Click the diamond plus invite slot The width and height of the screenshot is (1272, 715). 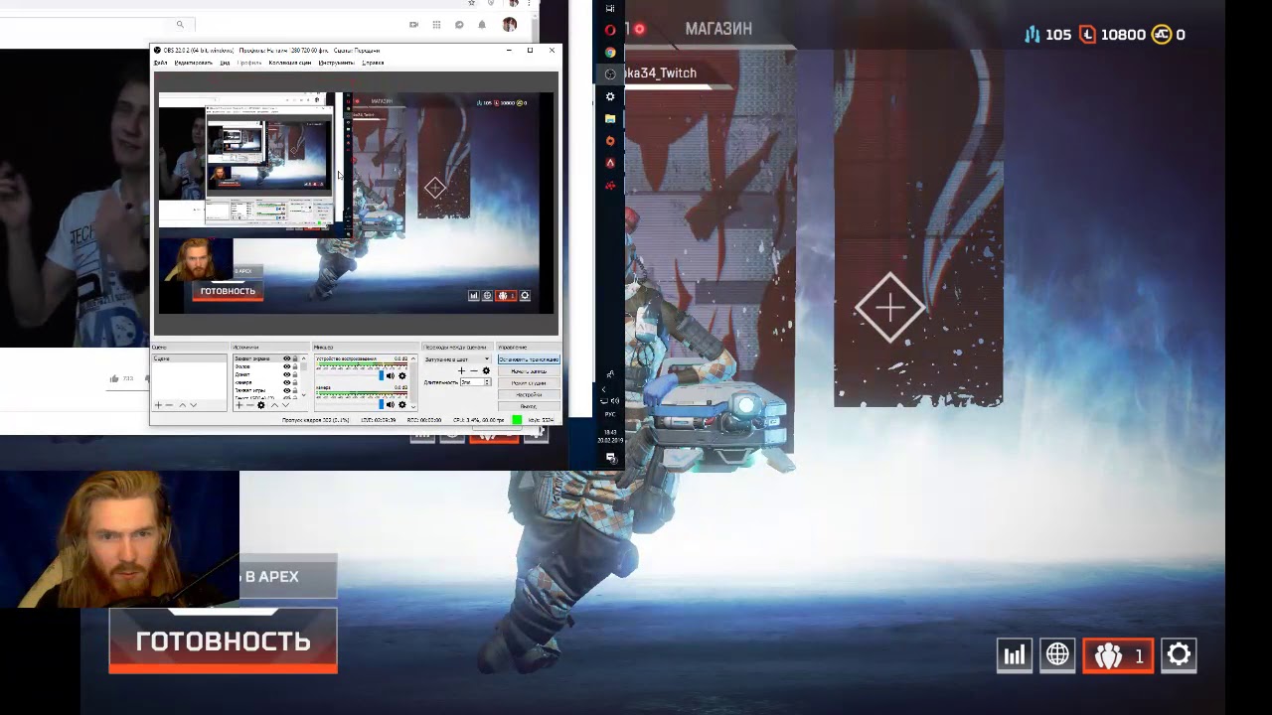point(889,308)
